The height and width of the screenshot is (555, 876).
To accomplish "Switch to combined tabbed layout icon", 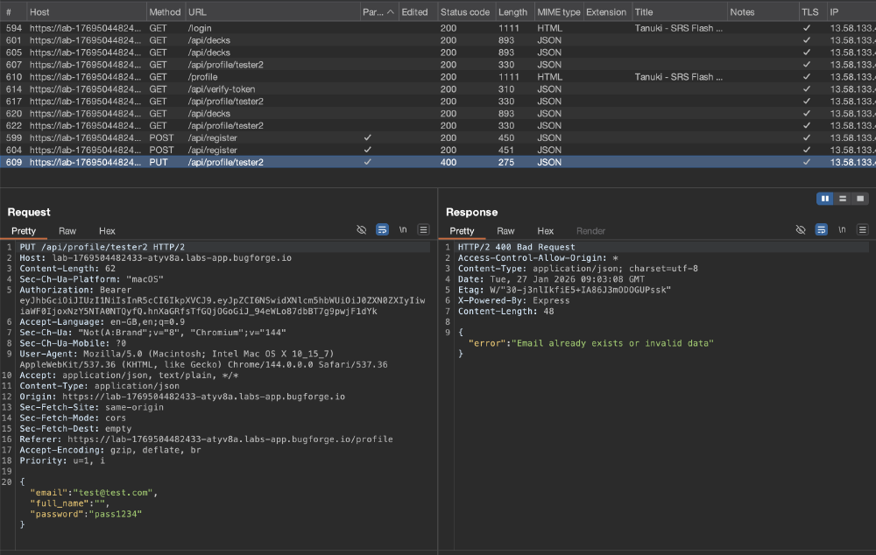I will click(x=860, y=199).
